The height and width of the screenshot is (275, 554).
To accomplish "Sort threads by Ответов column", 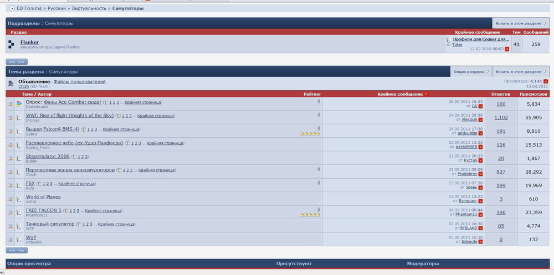I will click(x=501, y=94).
